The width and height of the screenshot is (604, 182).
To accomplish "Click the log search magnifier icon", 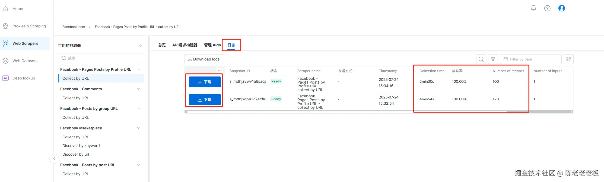I will coord(481,59).
